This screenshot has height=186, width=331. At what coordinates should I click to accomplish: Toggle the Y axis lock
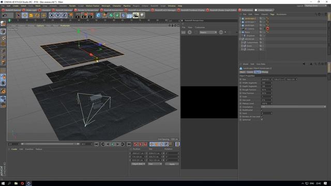click(58, 15)
